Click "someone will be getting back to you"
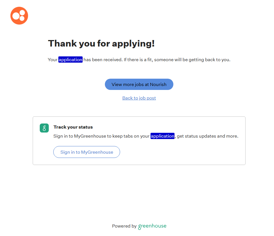274x236 pixels. tap(192, 60)
